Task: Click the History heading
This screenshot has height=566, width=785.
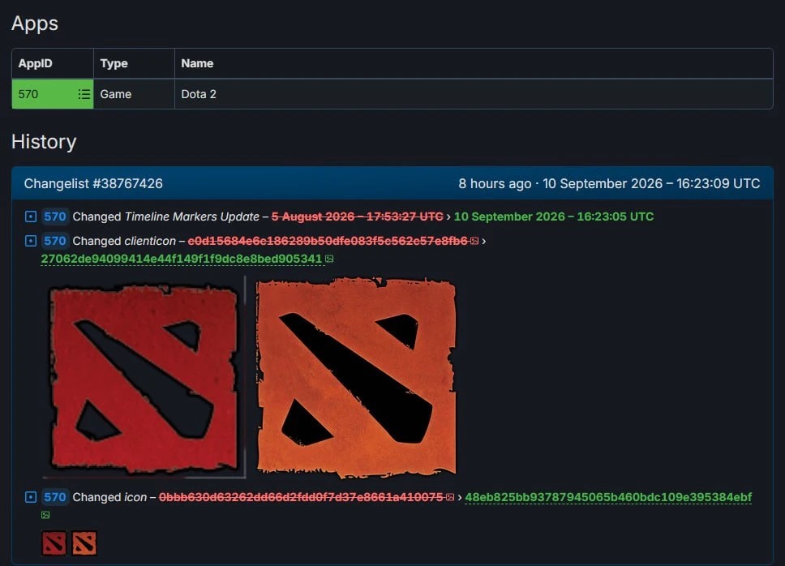Action: [x=44, y=142]
